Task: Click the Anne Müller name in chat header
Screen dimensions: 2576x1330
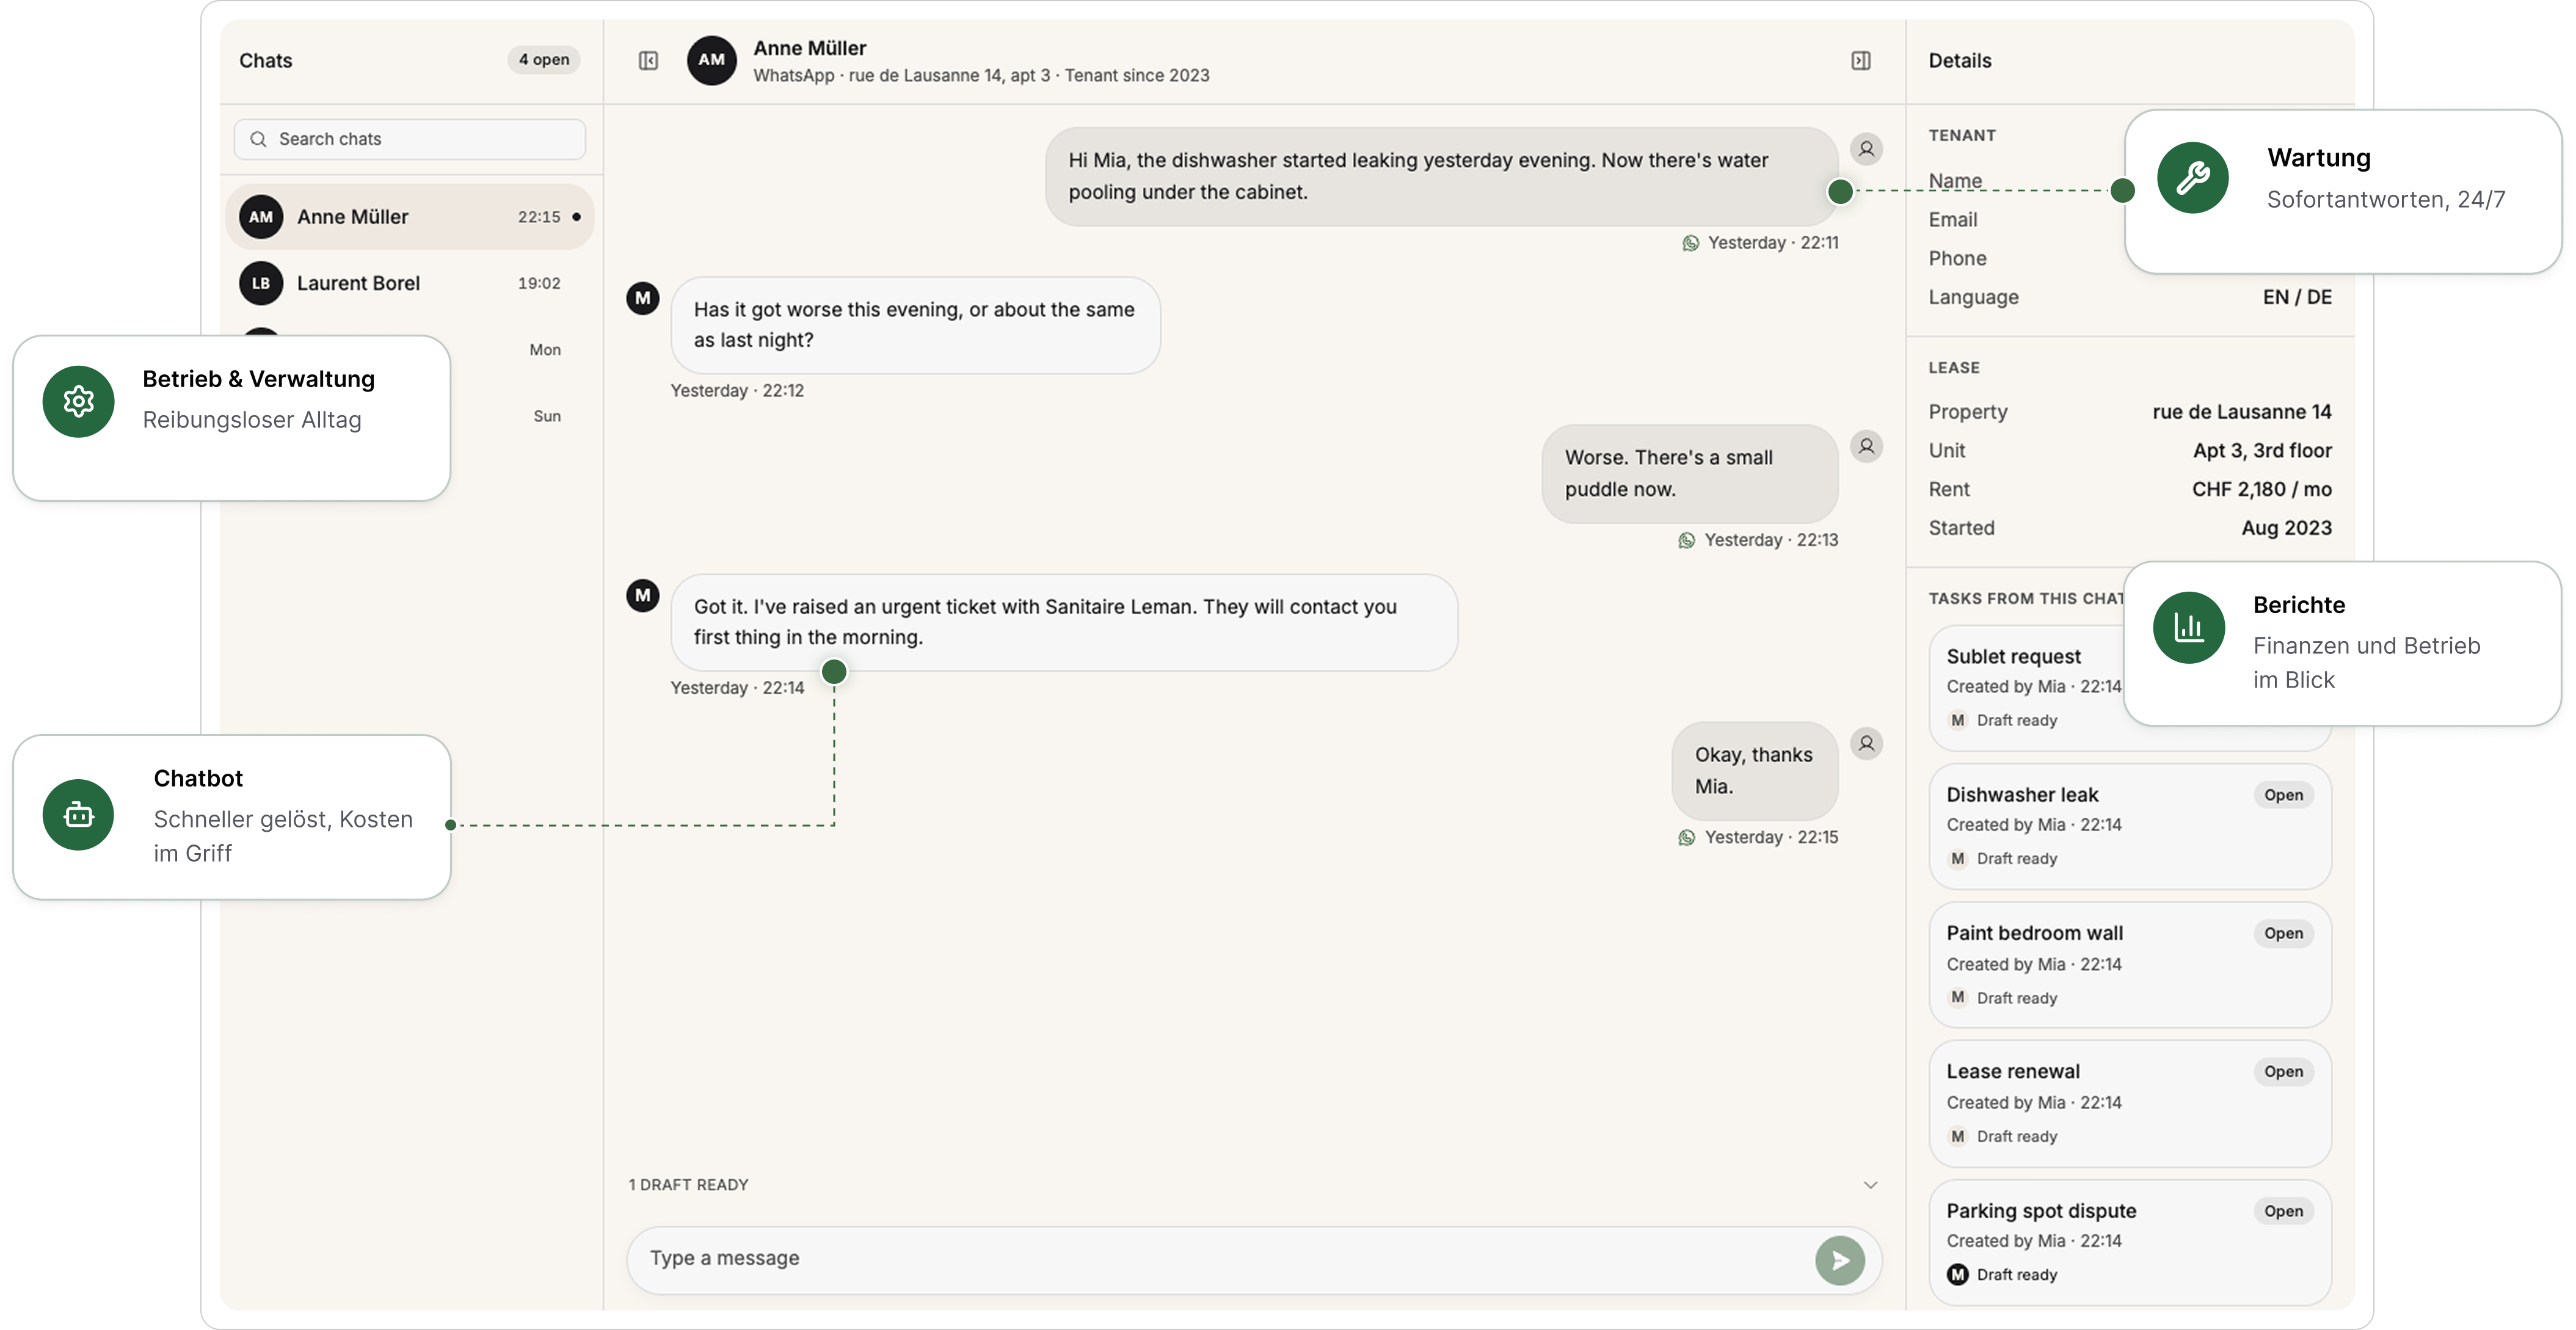Action: point(809,48)
